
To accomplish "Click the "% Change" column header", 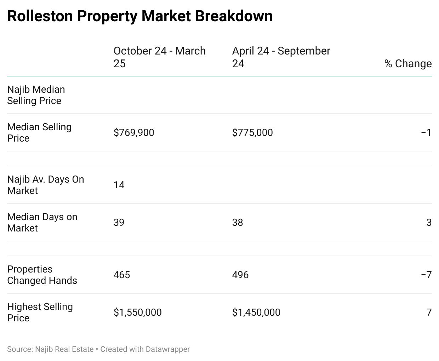I will tap(408, 63).
